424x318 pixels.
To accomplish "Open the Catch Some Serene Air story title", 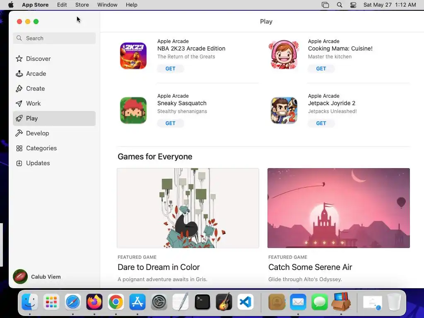I will [x=310, y=267].
